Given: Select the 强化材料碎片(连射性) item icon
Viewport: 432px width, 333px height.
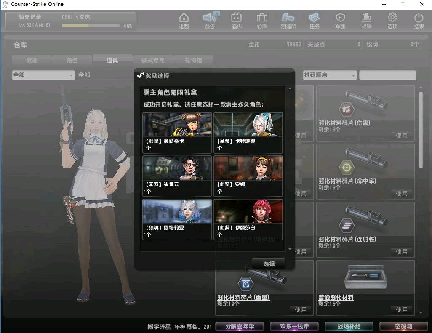Looking at the screenshot, I should tap(365, 219).
